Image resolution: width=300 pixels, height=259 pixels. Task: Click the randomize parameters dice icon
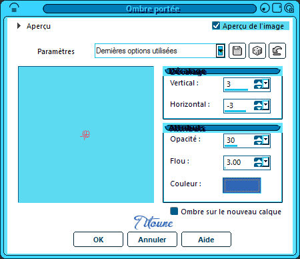[257, 51]
